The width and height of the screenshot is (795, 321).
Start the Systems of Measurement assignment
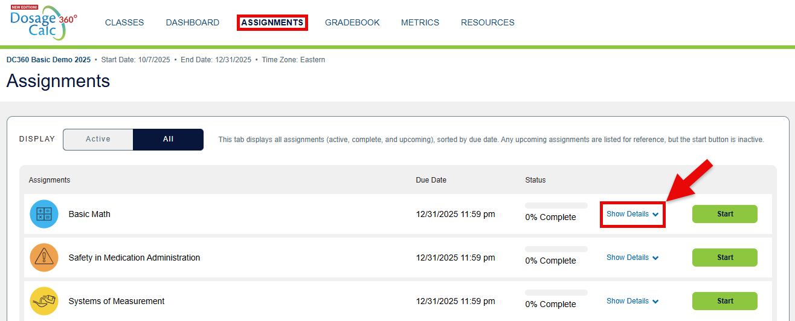coord(724,301)
